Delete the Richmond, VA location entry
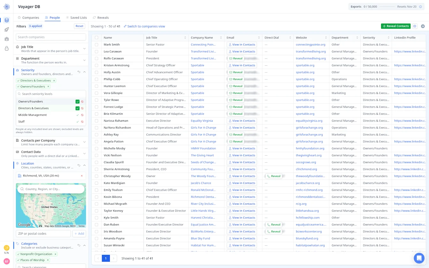This screenshot has width=429, height=268. (82, 176)
